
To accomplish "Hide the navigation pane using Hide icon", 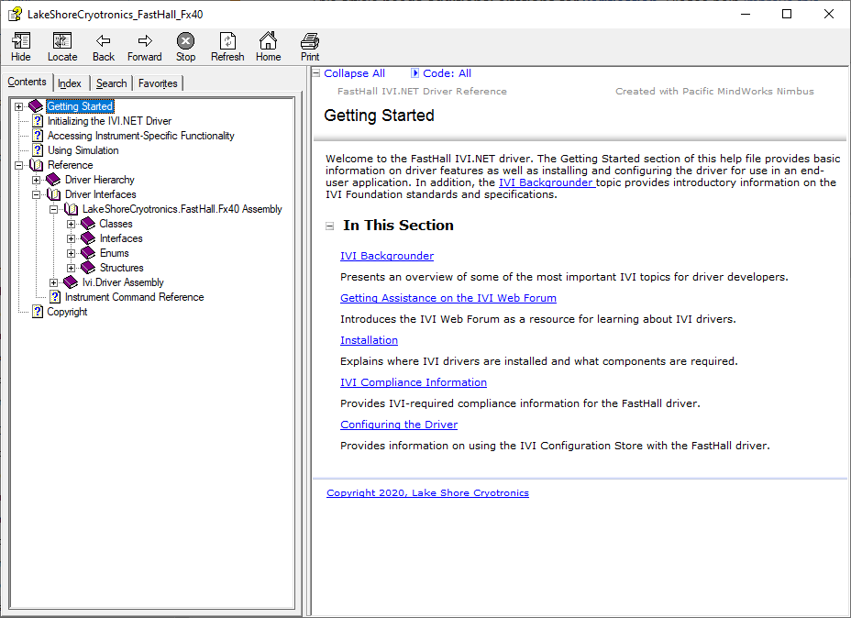I will pyautogui.click(x=20, y=46).
